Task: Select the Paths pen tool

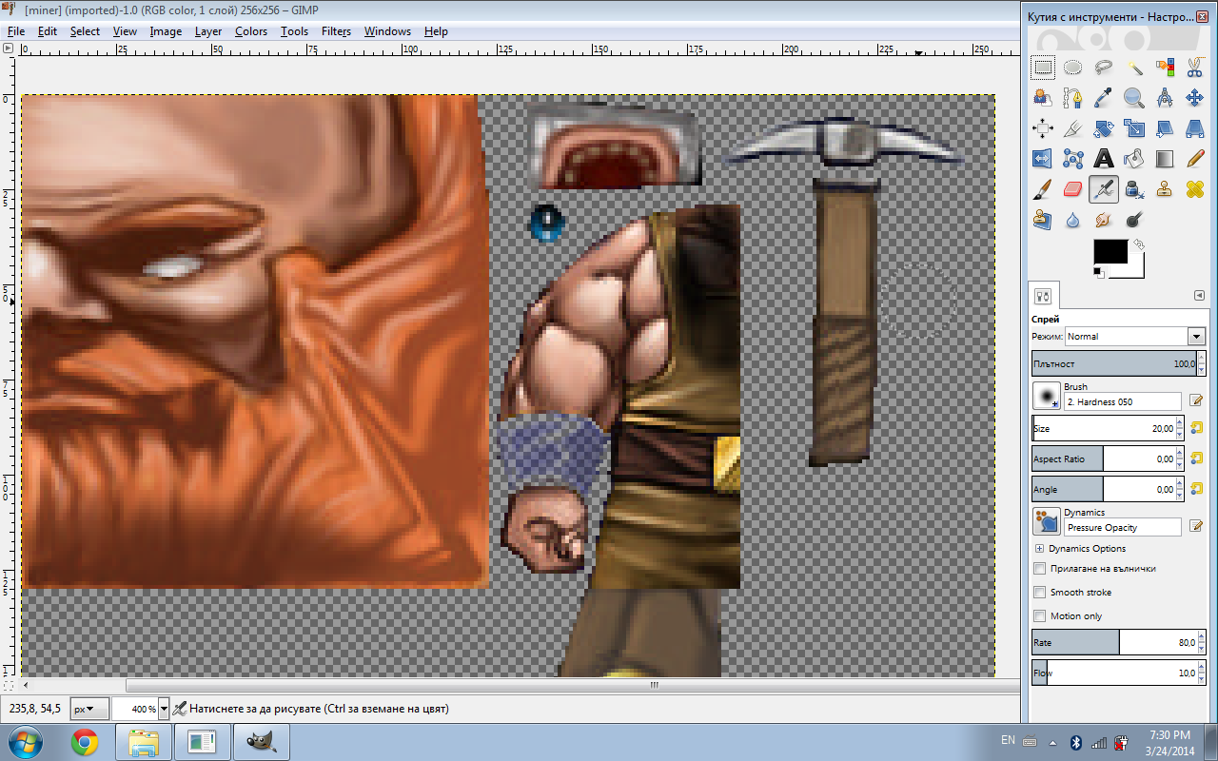Action: pos(1073,98)
